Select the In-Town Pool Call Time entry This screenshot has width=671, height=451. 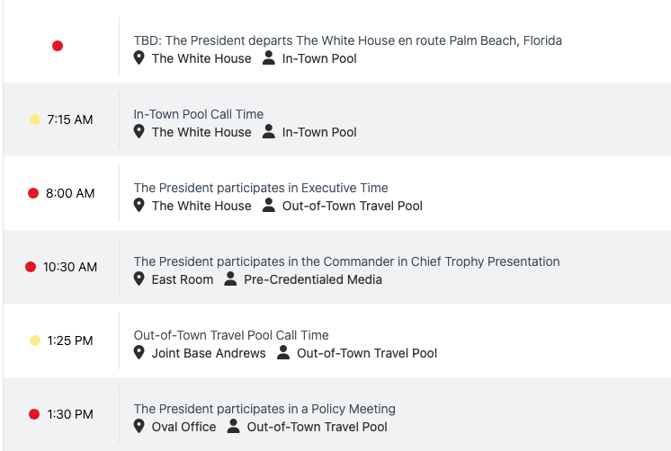click(199, 114)
